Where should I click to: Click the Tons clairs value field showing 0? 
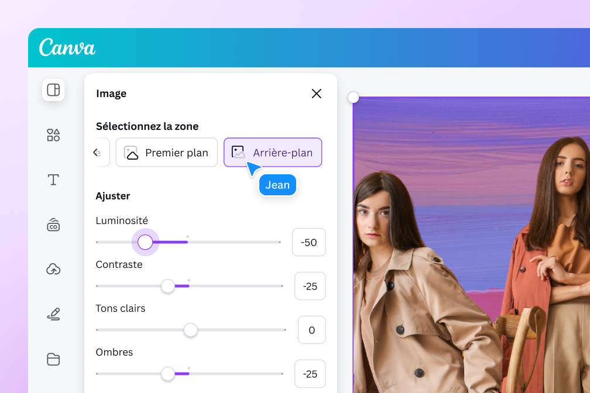click(311, 330)
